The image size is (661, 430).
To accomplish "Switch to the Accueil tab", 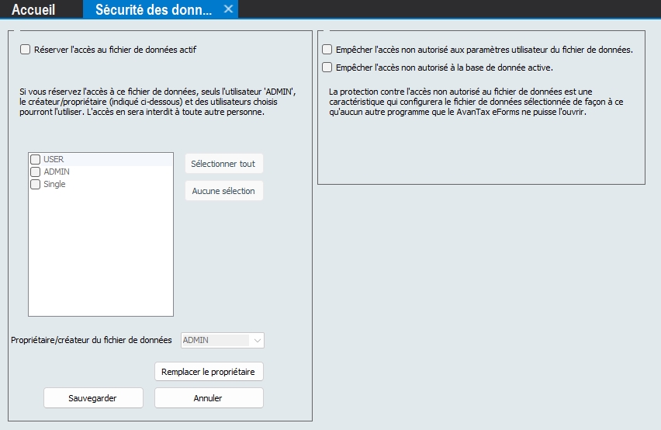I will coord(33,9).
